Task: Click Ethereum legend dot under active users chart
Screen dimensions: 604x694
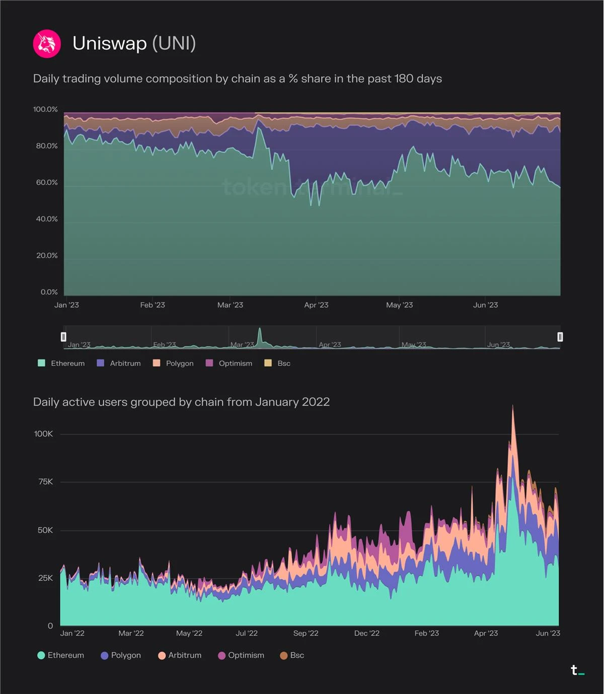Action: coord(41,655)
